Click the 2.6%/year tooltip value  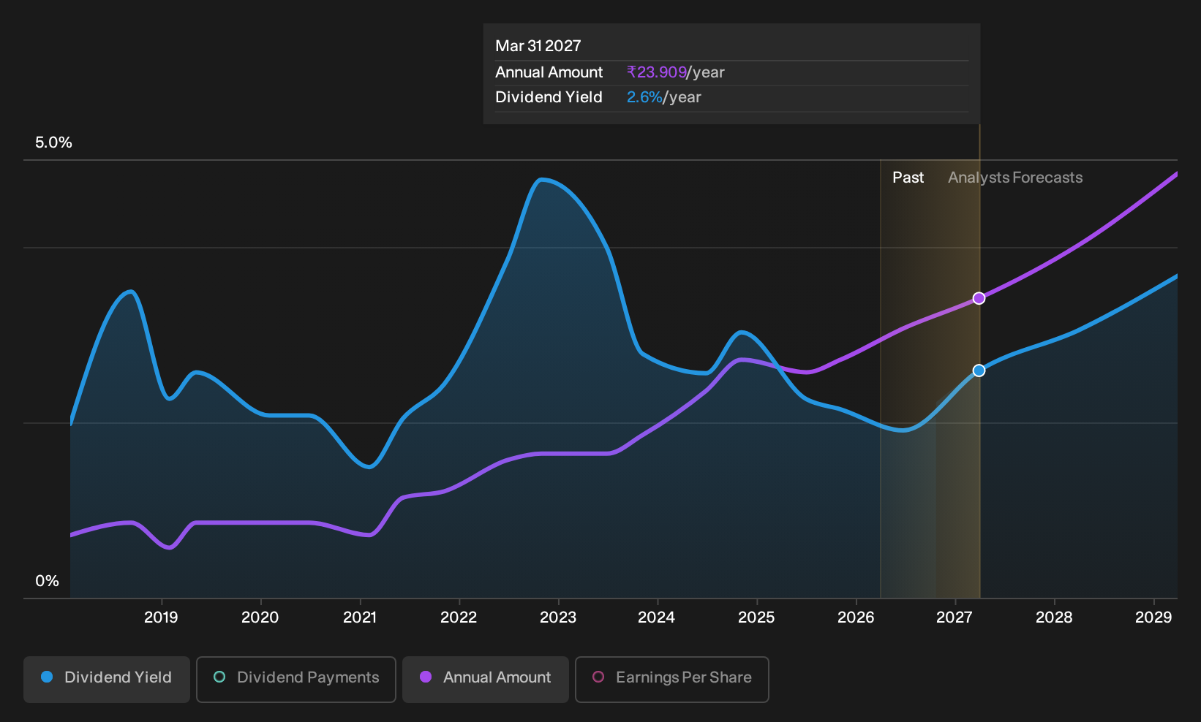[x=664, y=97]
